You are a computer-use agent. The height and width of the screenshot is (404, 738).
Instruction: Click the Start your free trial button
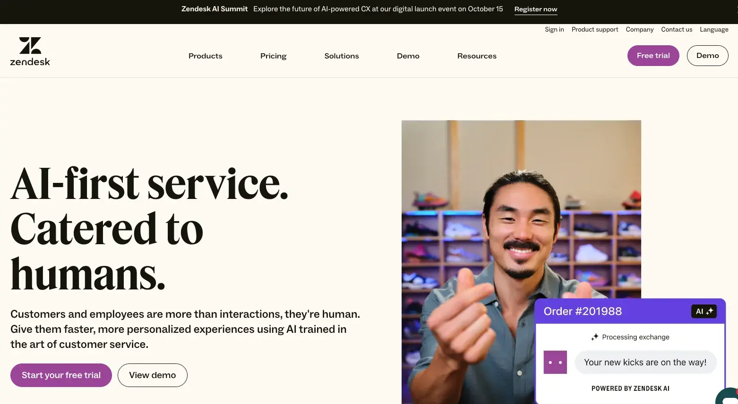pyautogui.click(x=61, y=375)
